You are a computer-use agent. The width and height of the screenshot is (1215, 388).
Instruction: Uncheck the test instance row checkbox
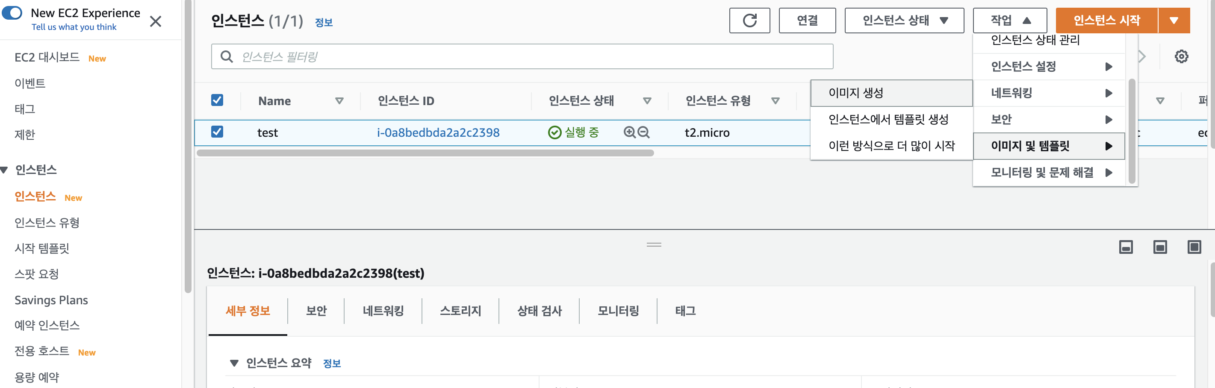[x=217, y=132]
